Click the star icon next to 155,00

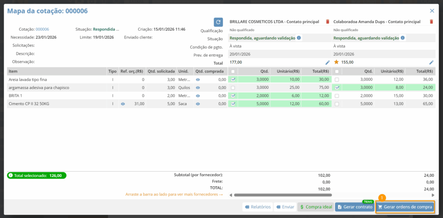337,62
